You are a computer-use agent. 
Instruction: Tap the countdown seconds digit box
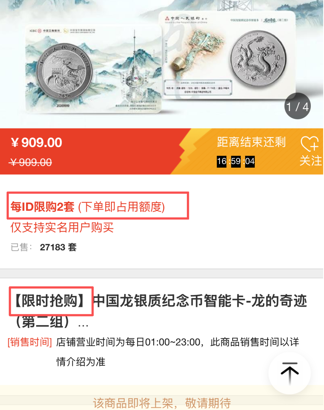[250, 161]
